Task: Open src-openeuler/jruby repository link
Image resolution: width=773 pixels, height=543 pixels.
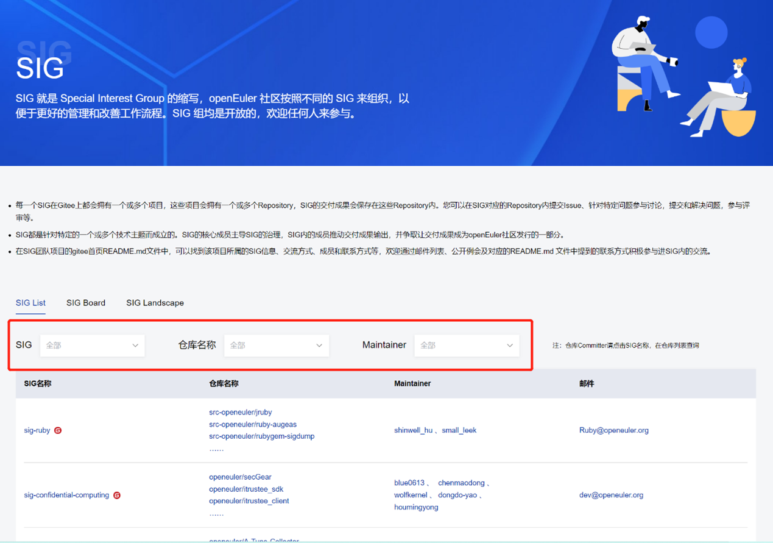Action: [x=240, y=413]
